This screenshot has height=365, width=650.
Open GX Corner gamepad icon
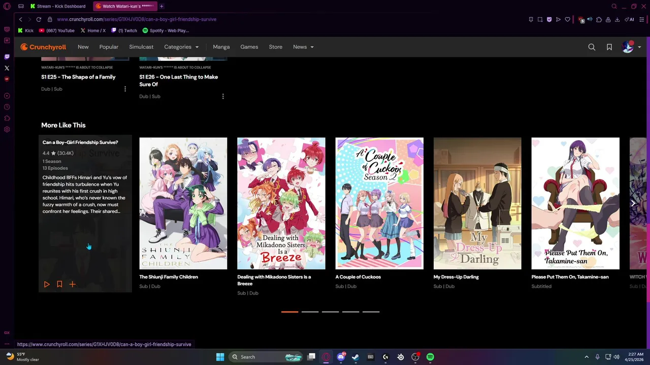(21, 6)
